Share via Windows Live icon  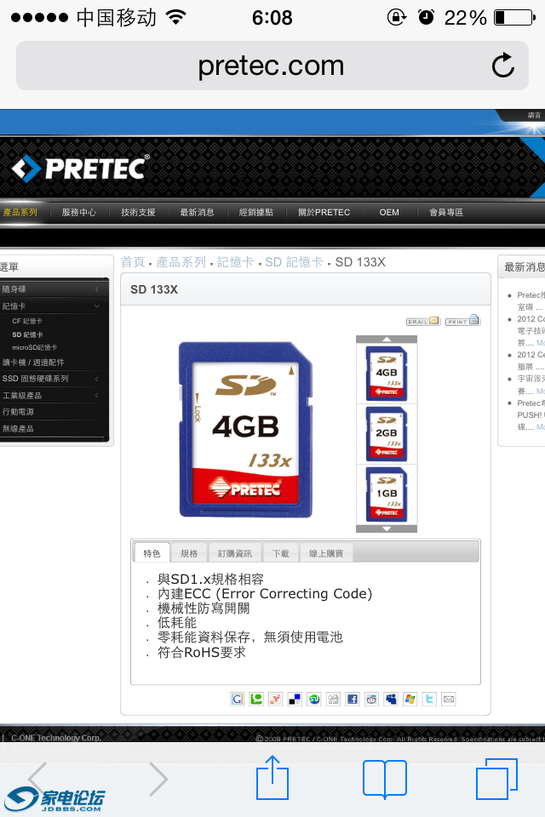(410, 700)
